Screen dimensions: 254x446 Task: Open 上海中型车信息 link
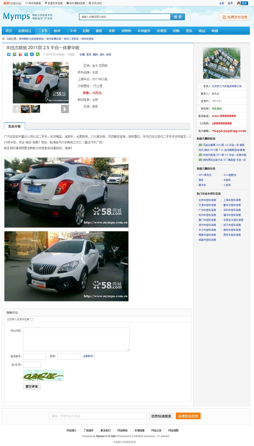click(232, 200)
